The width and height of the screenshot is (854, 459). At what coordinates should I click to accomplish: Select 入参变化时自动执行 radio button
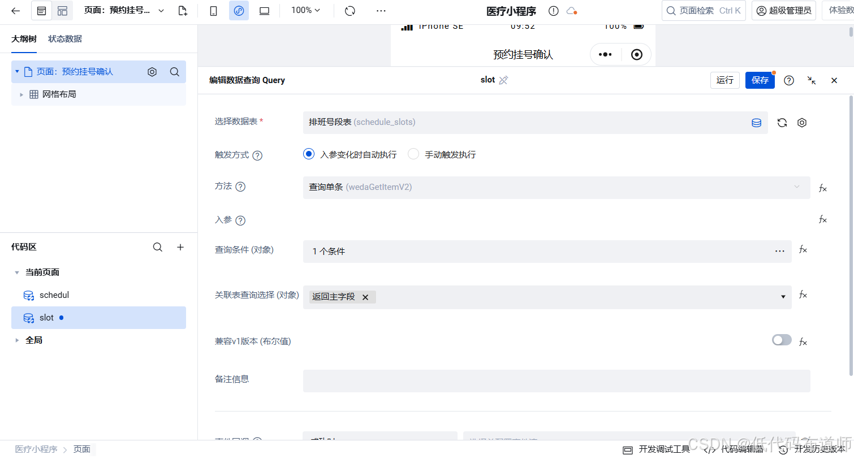(308, 153)
